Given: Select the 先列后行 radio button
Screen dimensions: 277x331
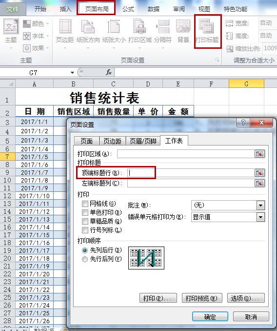Looking at the screenshot, I should (x=85, y=250).
